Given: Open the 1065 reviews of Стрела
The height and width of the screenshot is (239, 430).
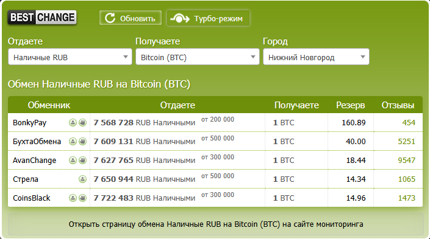Looking at the screenshot, I should tap(407, 179).
